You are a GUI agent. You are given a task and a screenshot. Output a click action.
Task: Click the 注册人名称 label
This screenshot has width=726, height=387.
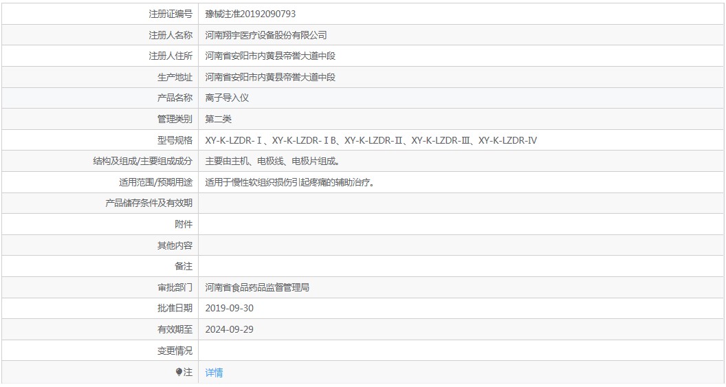pos(170,35)
